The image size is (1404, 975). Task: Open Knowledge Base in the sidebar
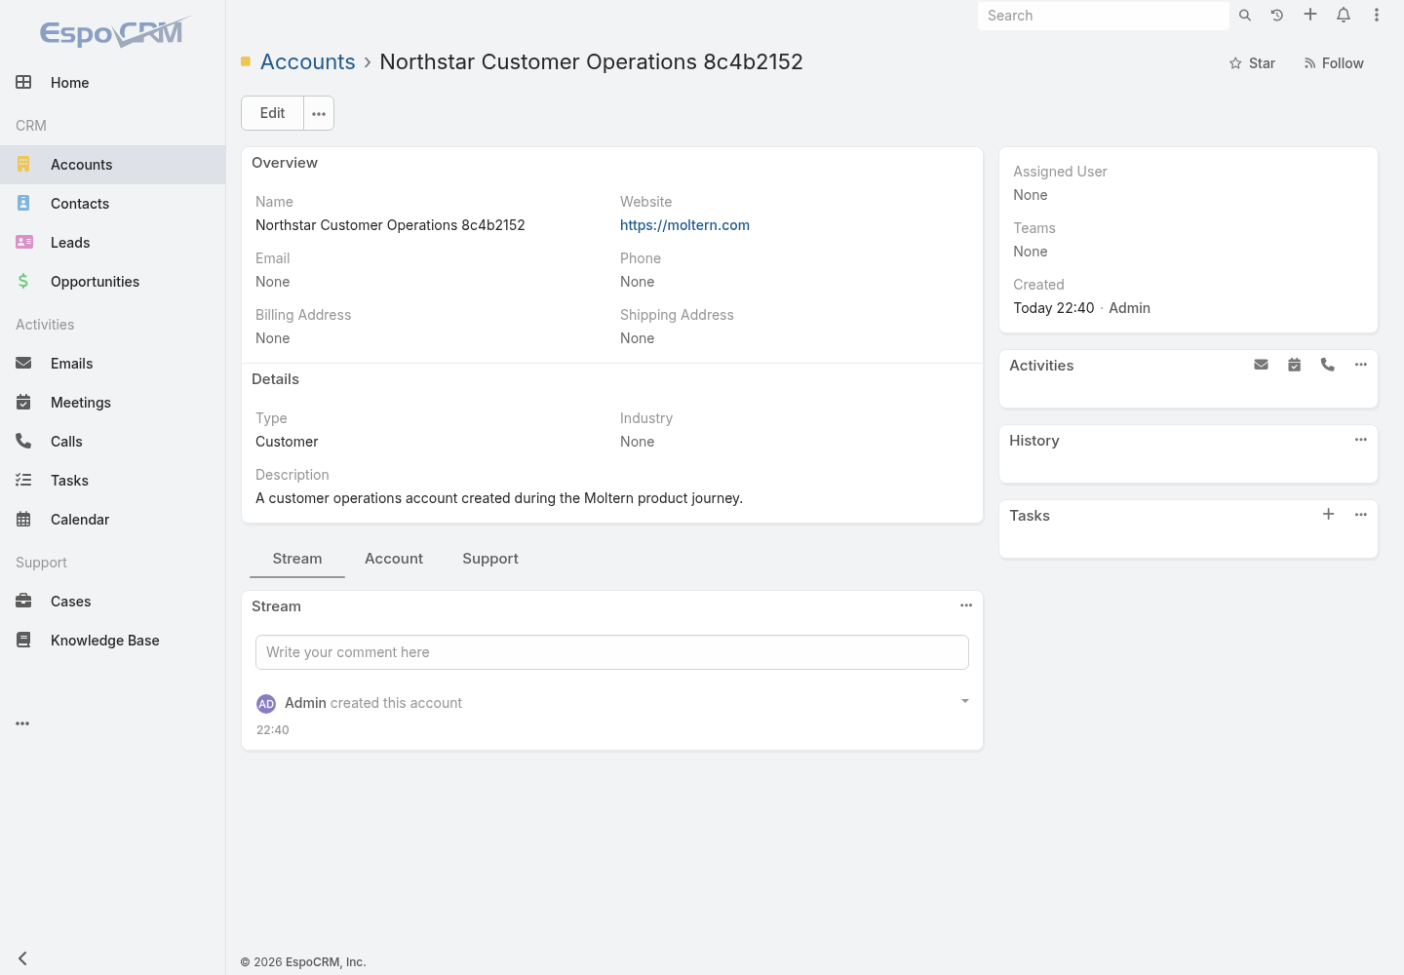pos(113,641)
